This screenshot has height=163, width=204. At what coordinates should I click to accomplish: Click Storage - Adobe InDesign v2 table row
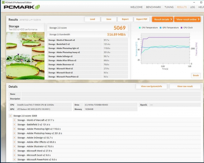point(88,56)
